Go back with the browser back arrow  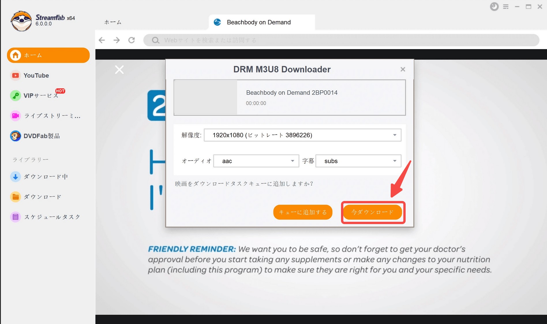point(102,40)
